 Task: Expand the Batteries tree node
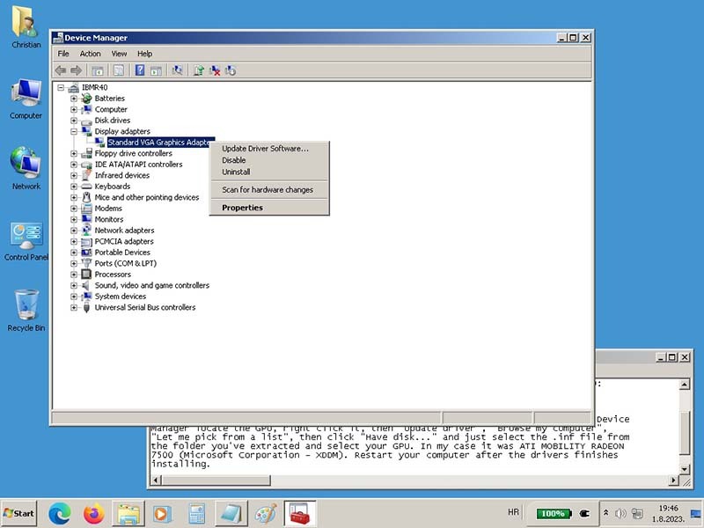(74, 99)
